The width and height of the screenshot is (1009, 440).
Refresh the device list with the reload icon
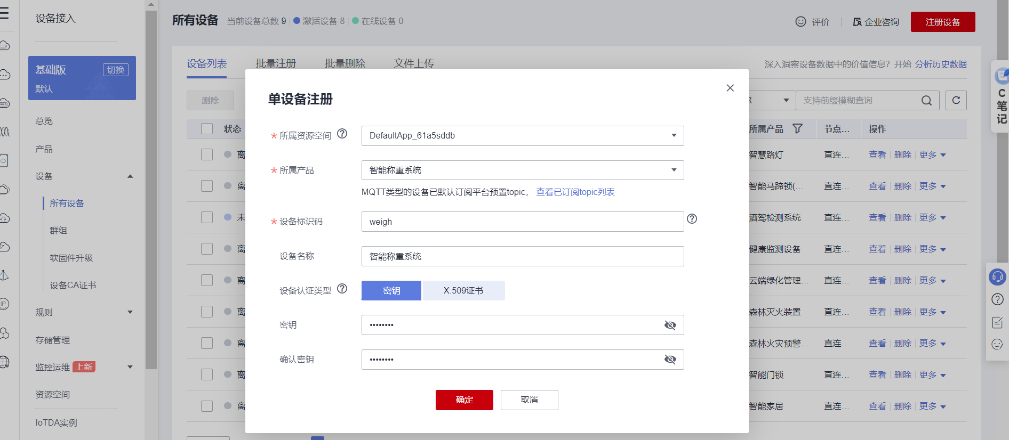coord(956,100)
